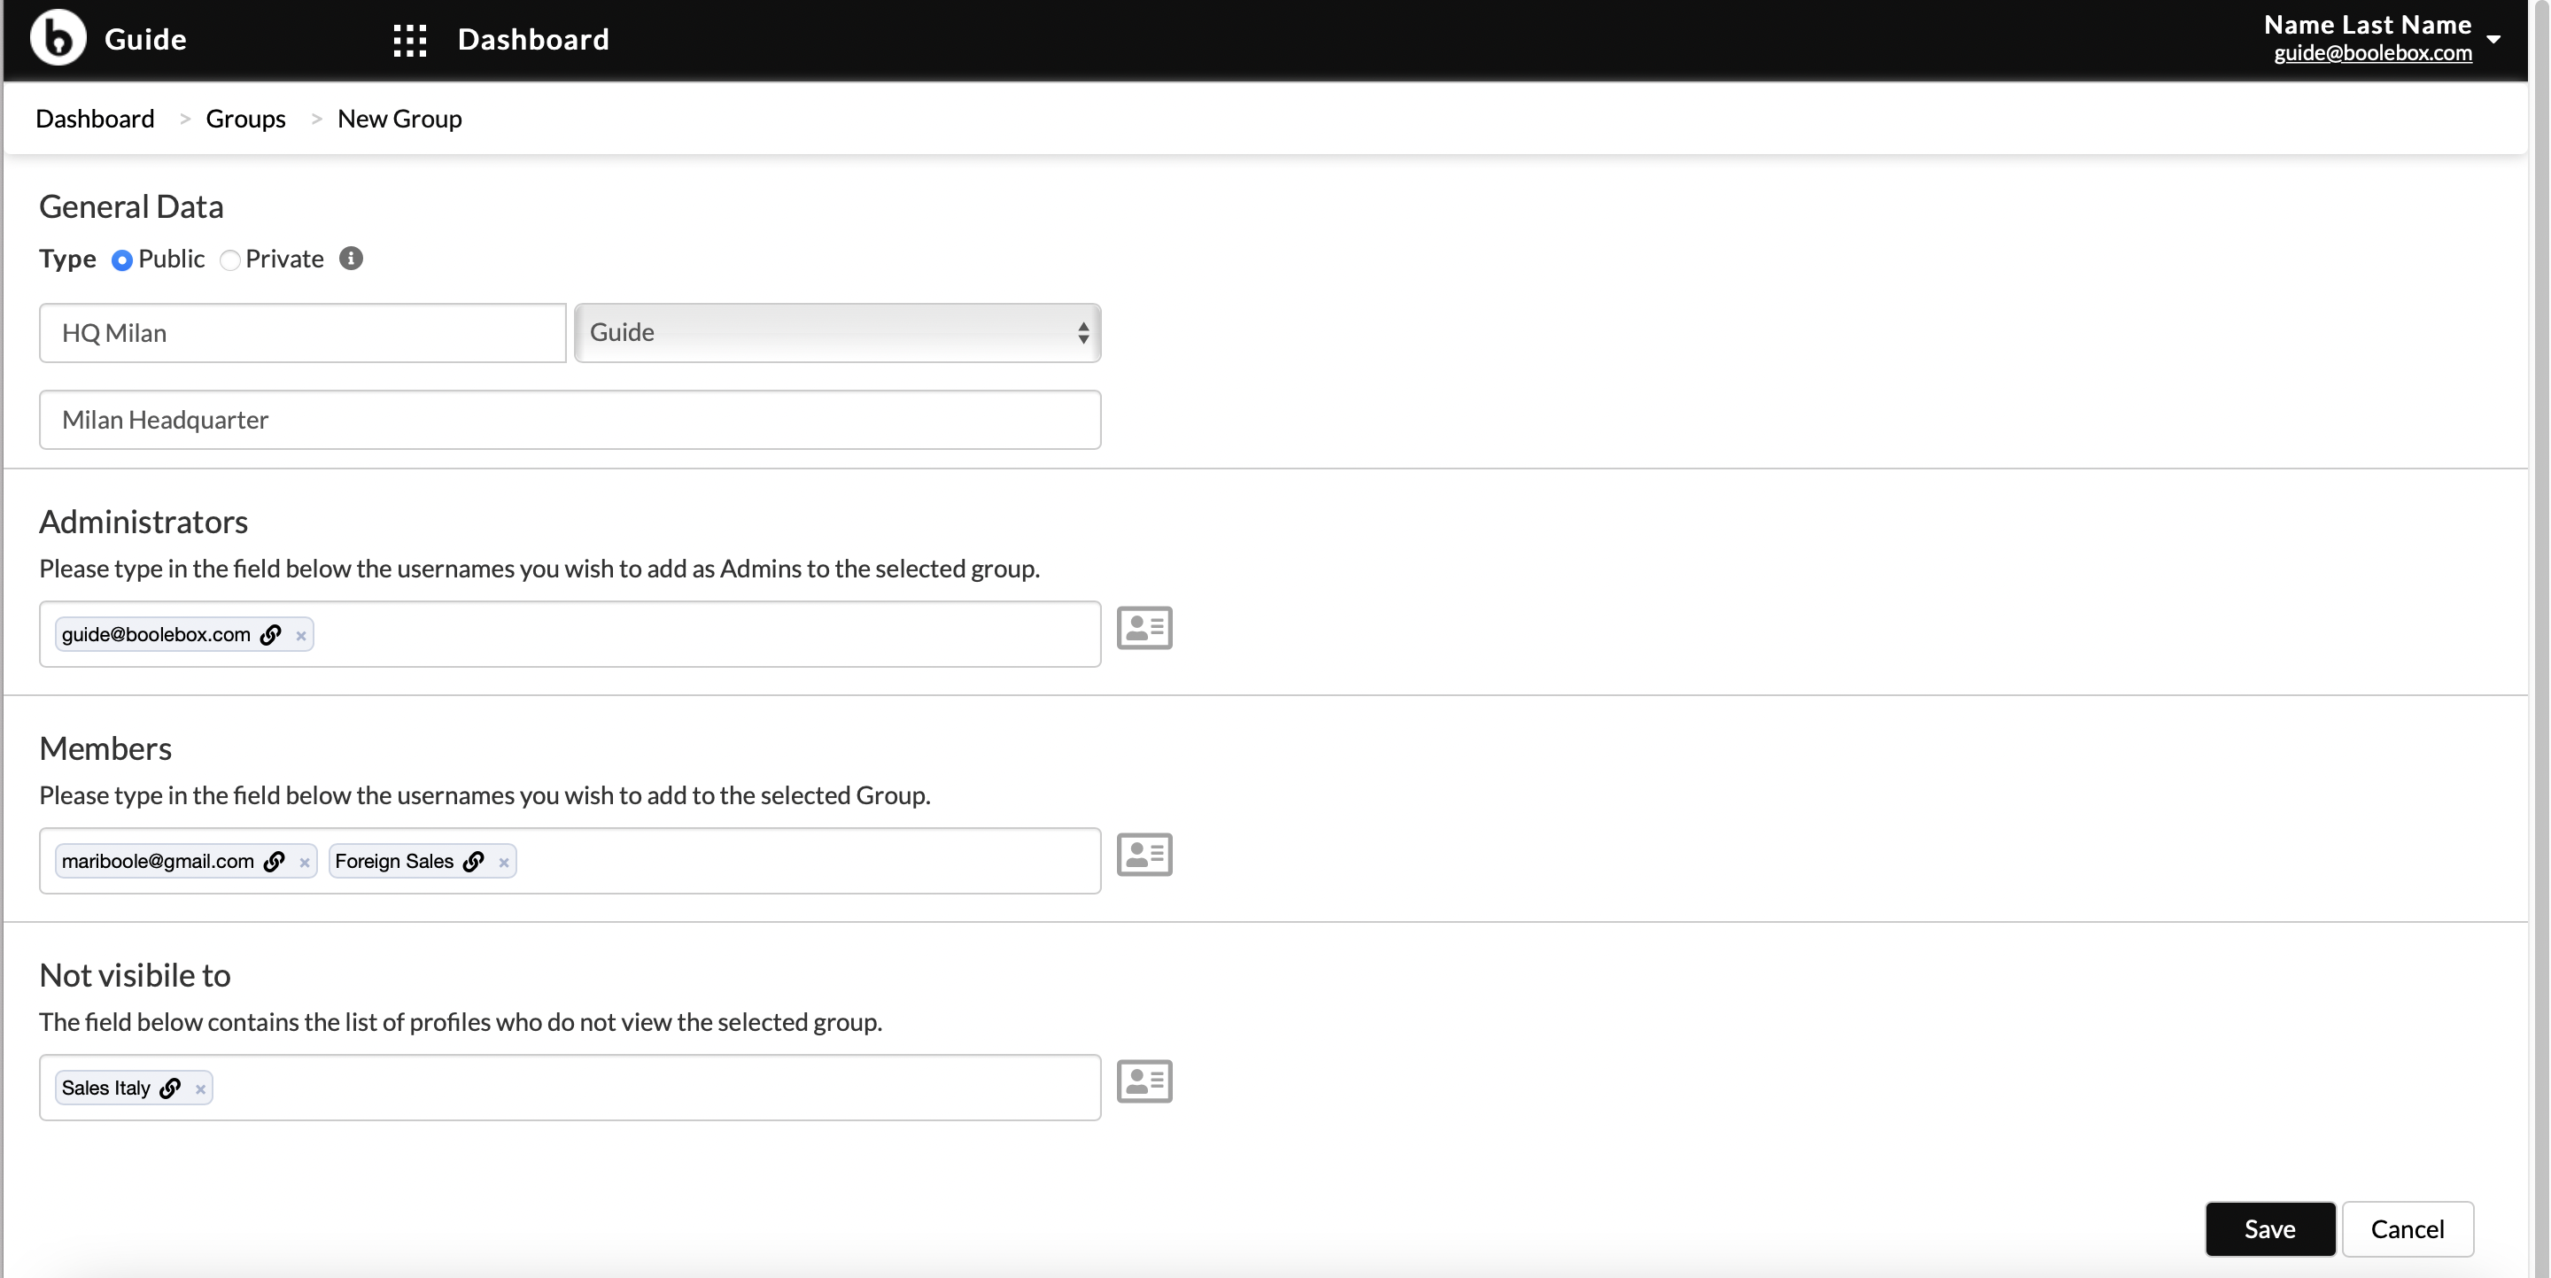
Task: Click the Type info icon
Action: [351, 259]
